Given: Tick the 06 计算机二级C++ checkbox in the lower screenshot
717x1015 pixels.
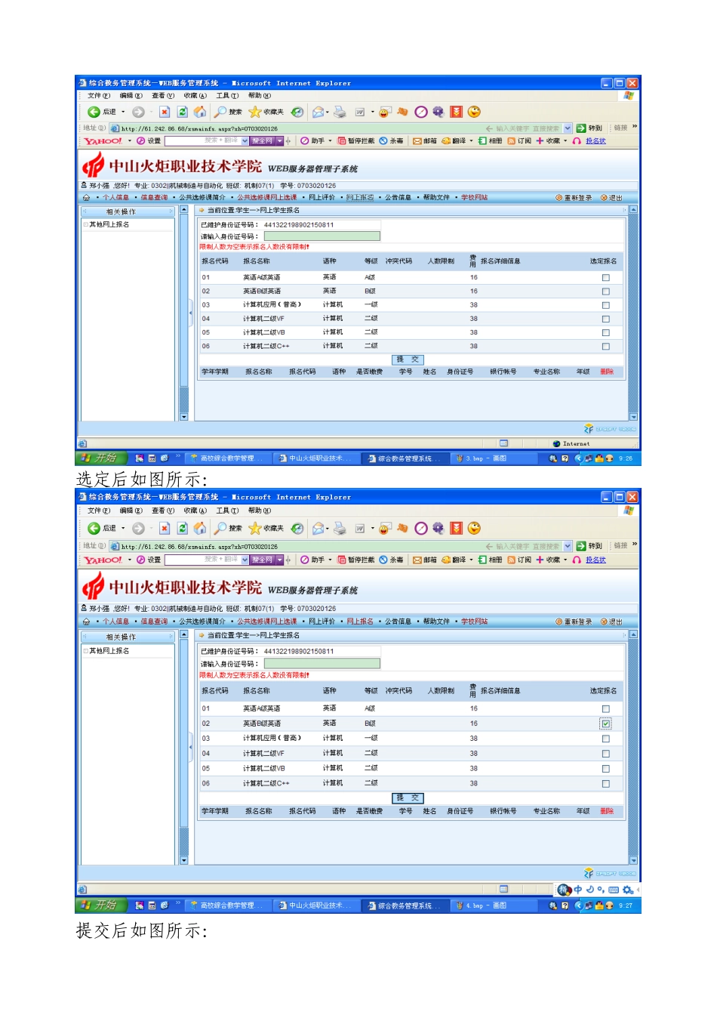Looking at the screenshot, I should point(605,784).
